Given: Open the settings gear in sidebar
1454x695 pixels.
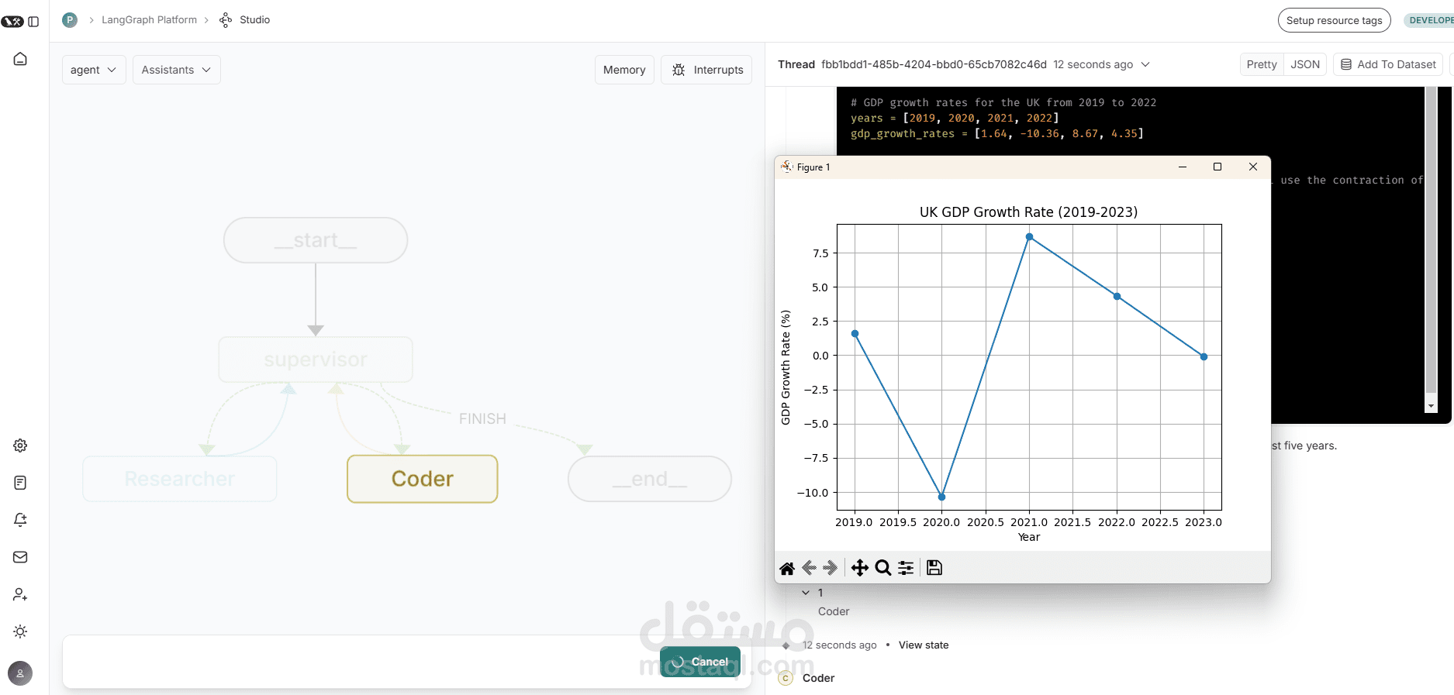Looking at the screenshot, I should (20, 446).
